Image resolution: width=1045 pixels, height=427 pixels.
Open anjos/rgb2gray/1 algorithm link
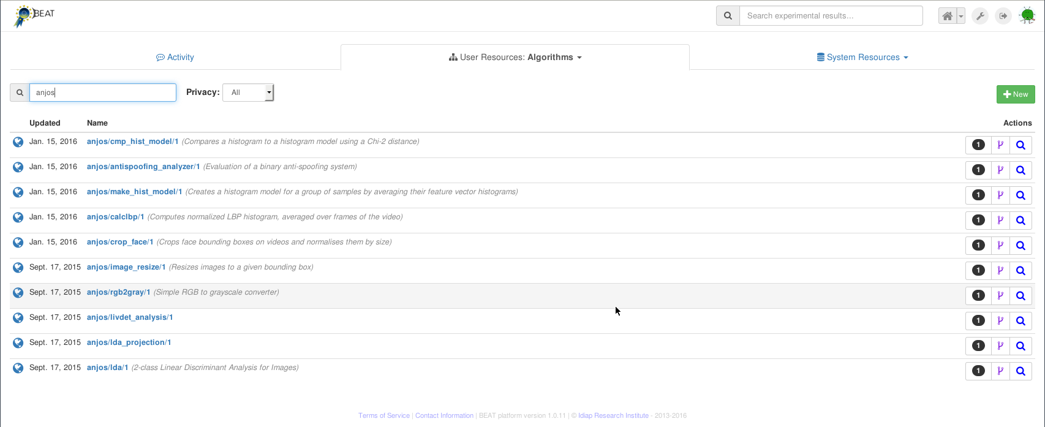(119, 292)
